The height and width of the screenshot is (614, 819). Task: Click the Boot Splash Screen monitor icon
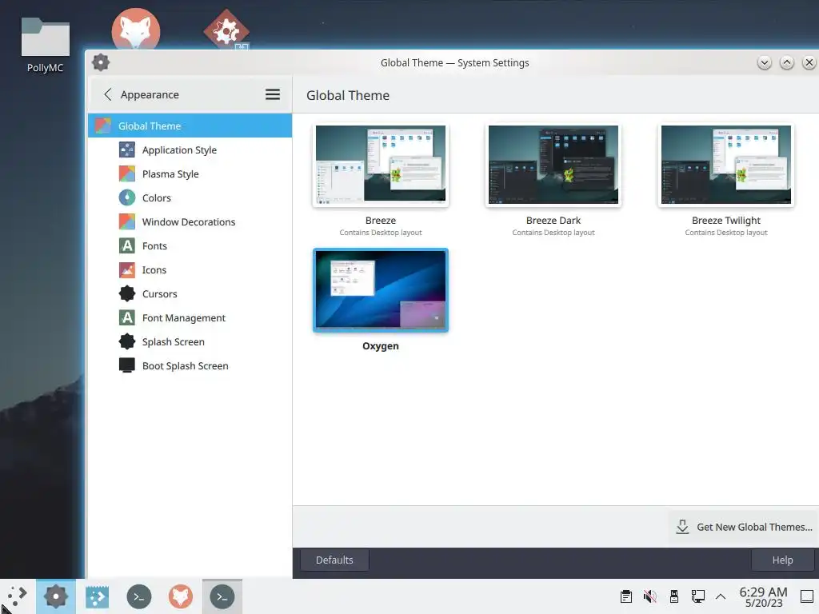click(x=127, y=365)
